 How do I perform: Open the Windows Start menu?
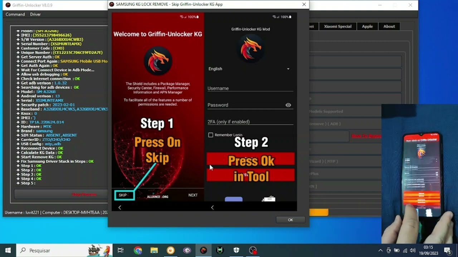[8, 250]
